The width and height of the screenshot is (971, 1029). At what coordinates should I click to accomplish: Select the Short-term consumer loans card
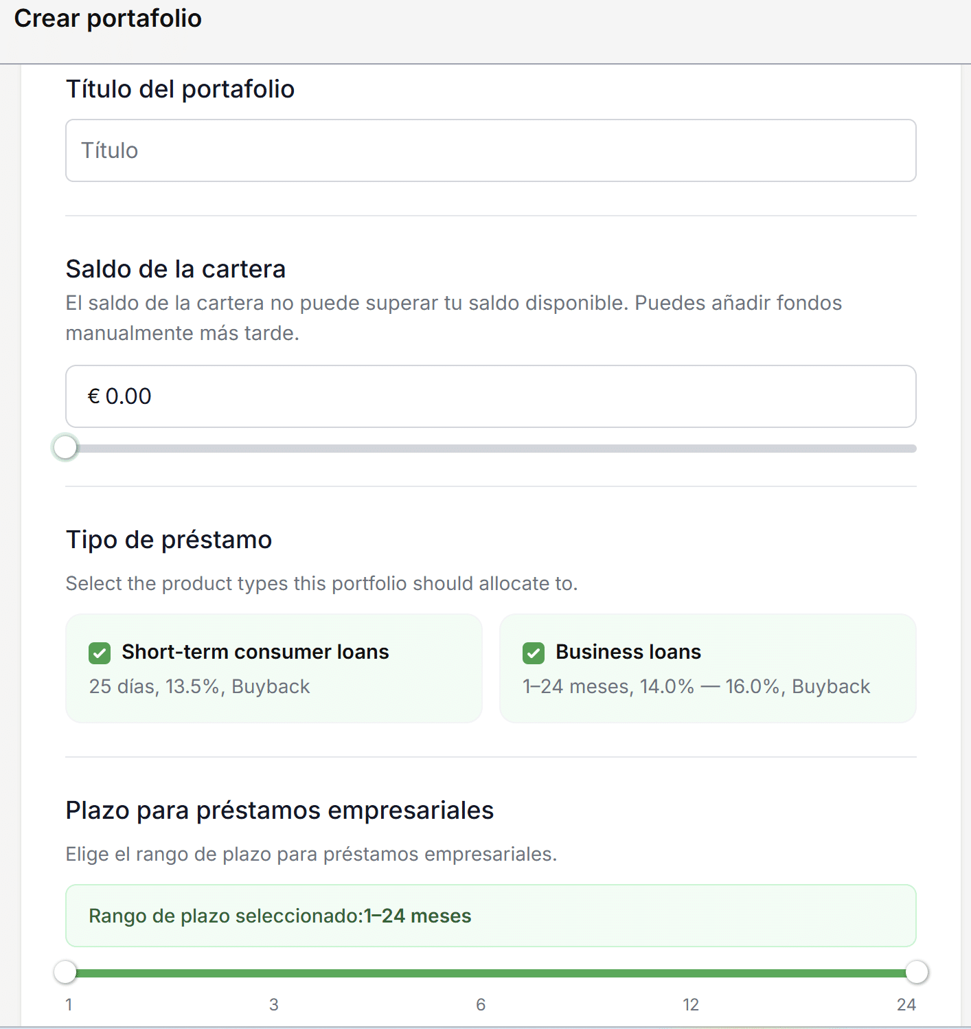(274, 668)
